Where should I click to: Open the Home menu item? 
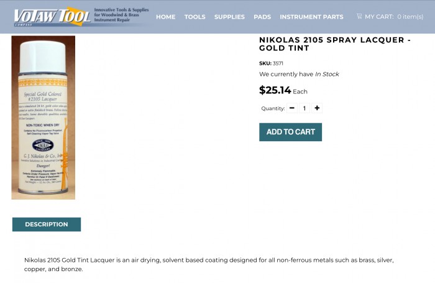[x=165, y=17]
